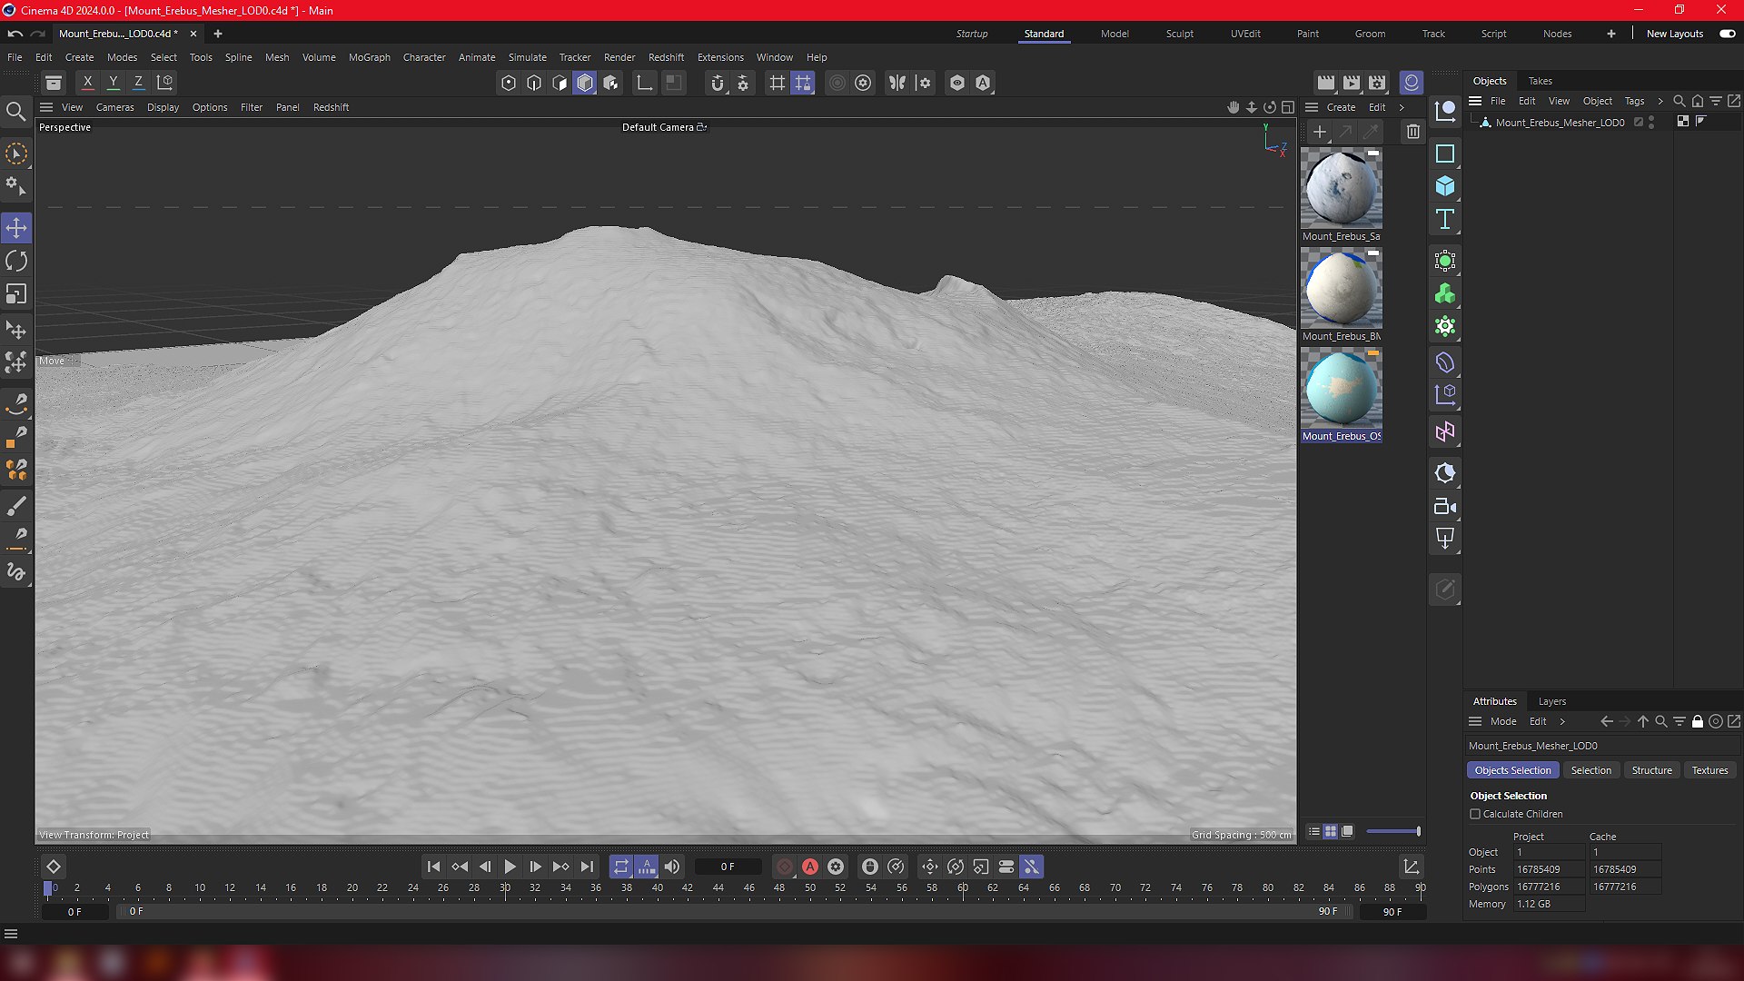Switch to Sculpt layout

coord(1179,34)
